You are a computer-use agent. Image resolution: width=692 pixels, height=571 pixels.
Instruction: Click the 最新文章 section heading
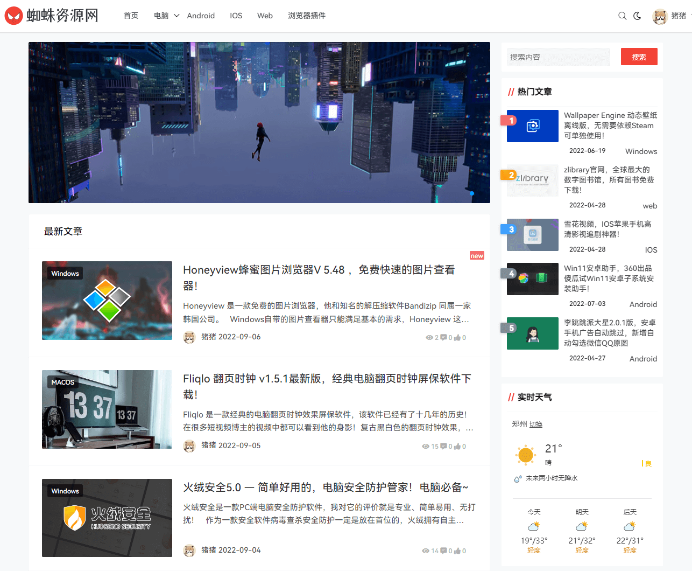(x=63, y=232)
